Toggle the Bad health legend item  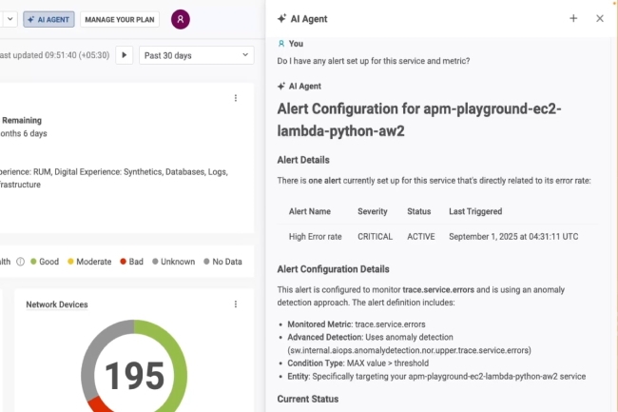pos(131,262)
